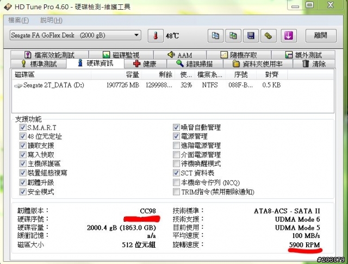
Task: Switch to 額外測試 tab
Action: coord(303,55)
